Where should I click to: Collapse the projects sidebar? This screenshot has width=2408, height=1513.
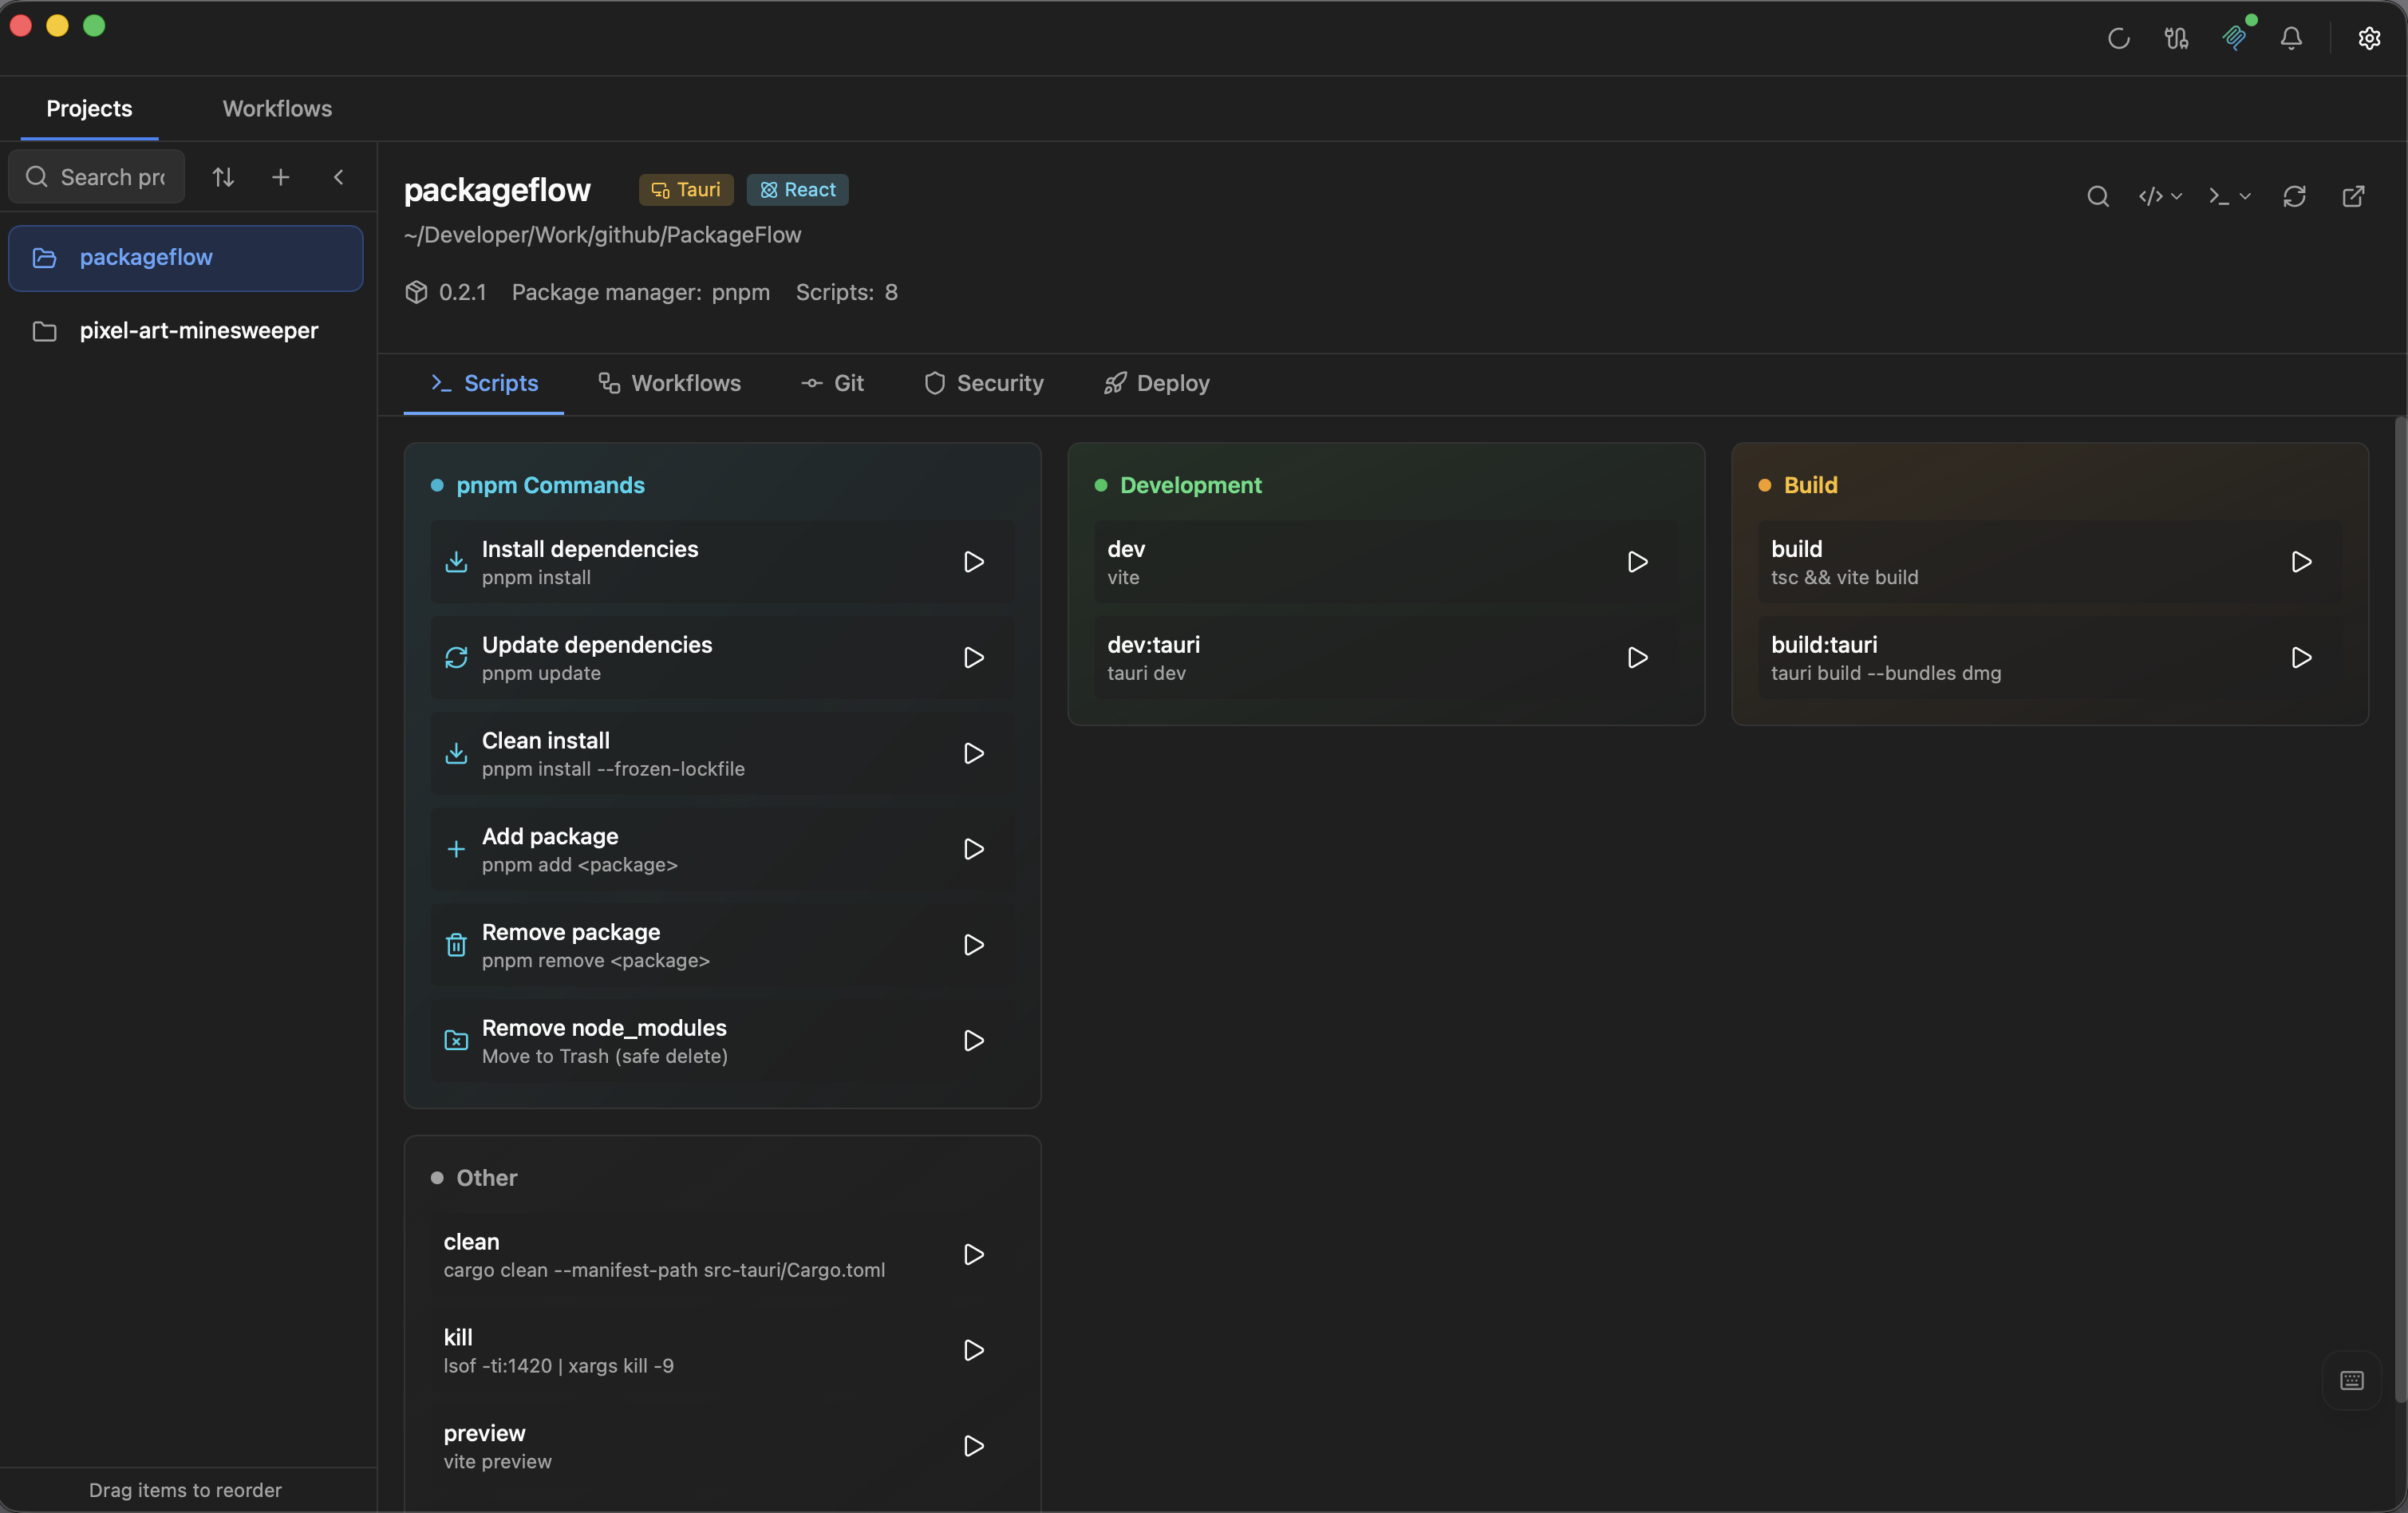(x=339, y=177)
